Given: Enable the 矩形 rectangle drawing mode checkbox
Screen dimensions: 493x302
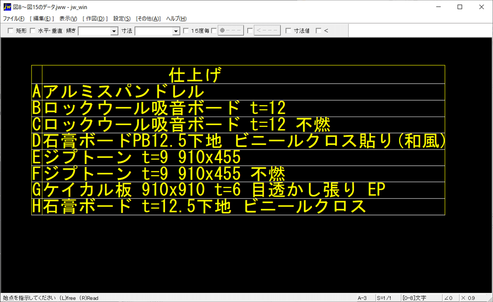Looking at the screenshot, I should point(10,30).
